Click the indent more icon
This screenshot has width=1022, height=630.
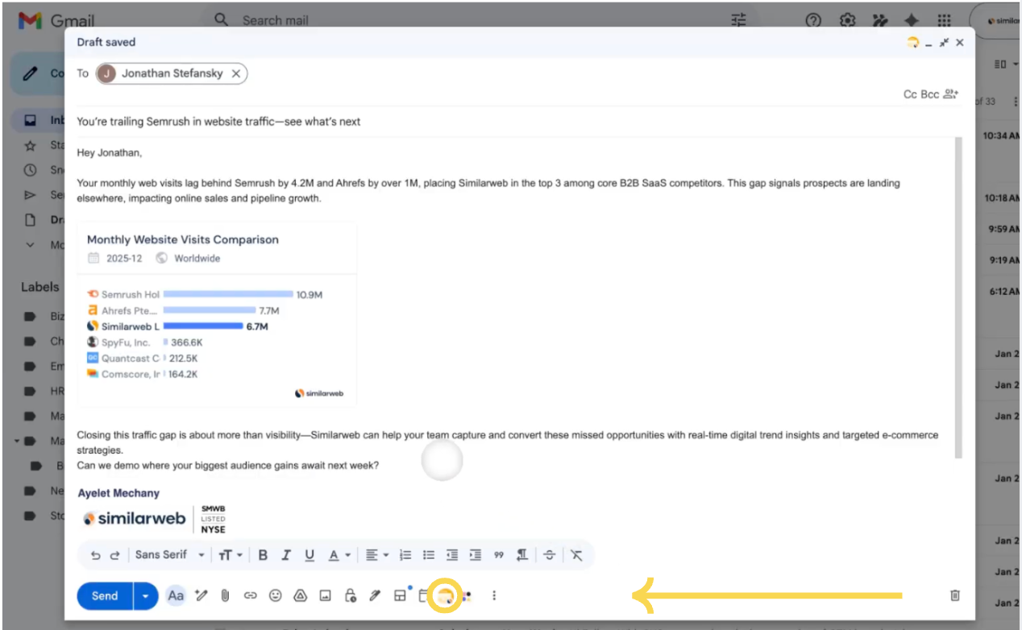[x=476, y=555]
